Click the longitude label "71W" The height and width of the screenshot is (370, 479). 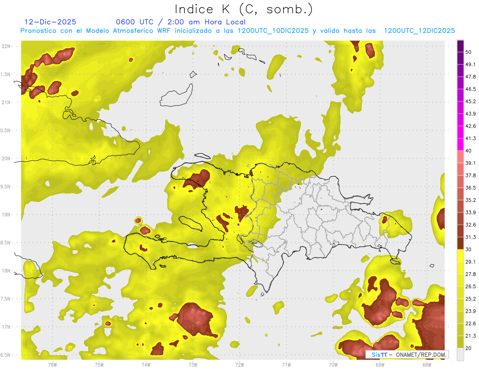pyautogui.click(x=286, y=364)
